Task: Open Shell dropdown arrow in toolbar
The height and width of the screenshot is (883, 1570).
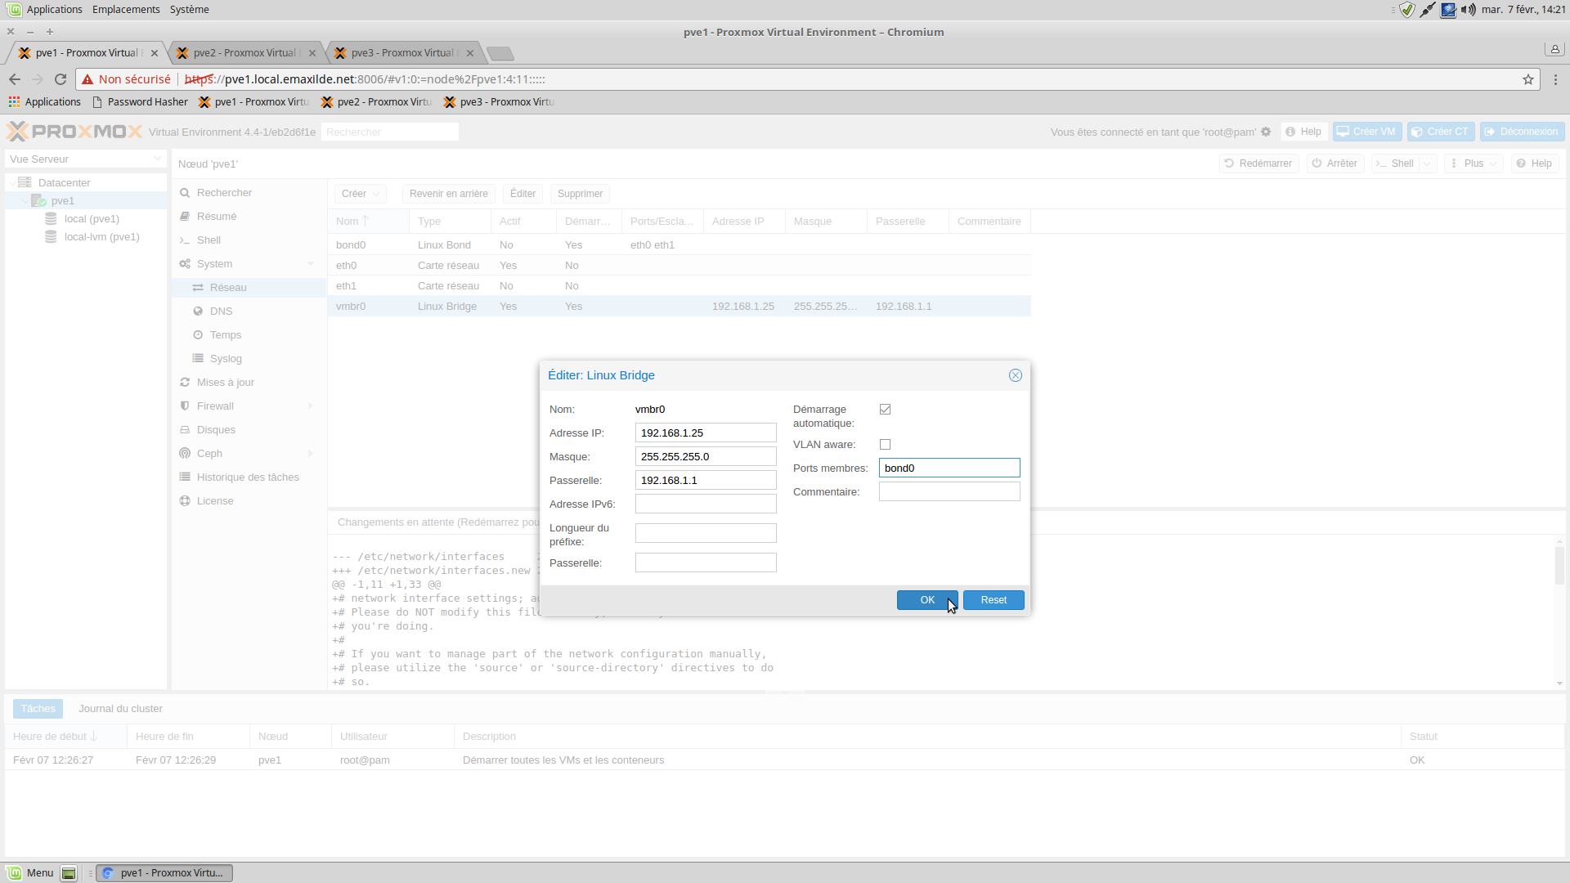Action: coord(1427,164)
